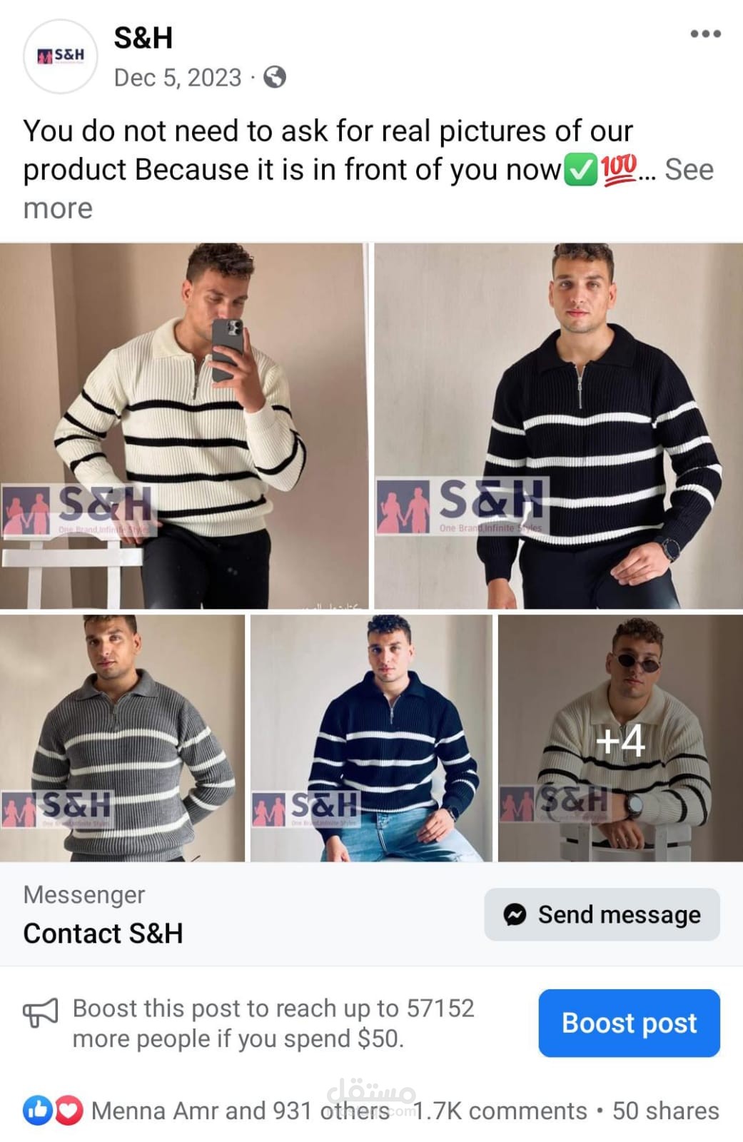The height and width of the screenshot is (1142, 743).
Task: Open the S&H page name link
Action: tap(143, 38)
